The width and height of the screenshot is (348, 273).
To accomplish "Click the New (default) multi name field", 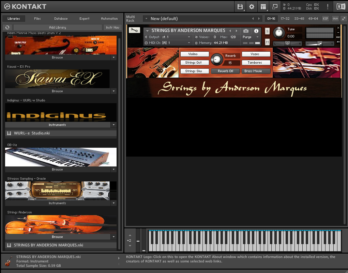I will [x=202, y=19].
